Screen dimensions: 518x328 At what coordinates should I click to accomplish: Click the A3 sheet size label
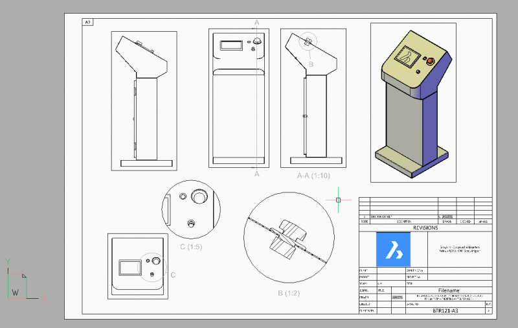pyautogui.click(x=87, y=22)
